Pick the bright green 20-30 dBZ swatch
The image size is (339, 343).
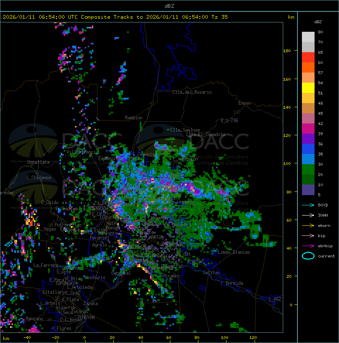(308, 169)
